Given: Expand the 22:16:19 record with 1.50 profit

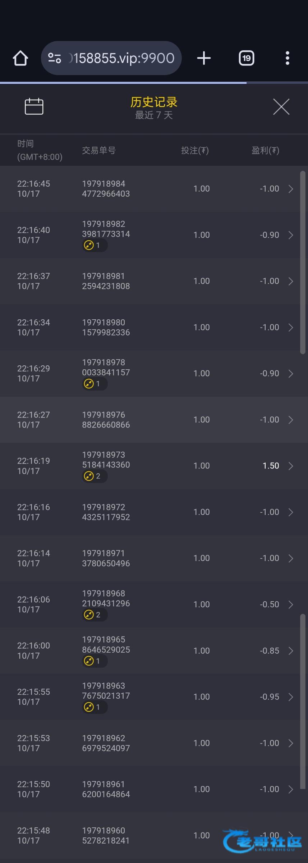Looking at the screenshot, I should click(x=291, y=466).
